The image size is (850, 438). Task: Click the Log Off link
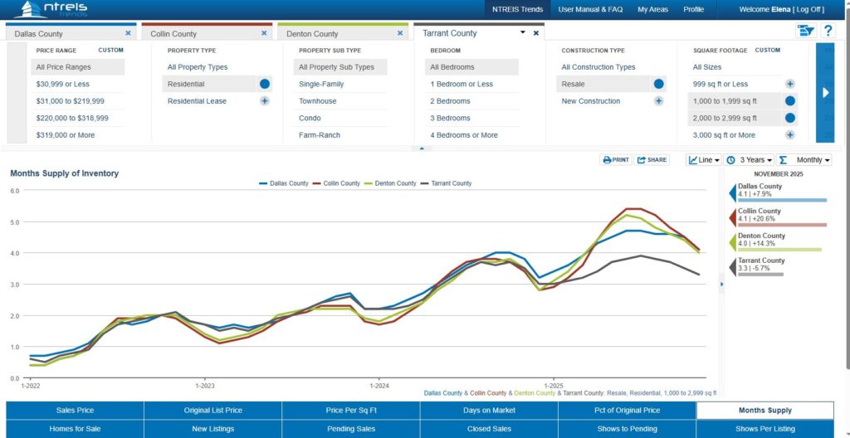809,10
